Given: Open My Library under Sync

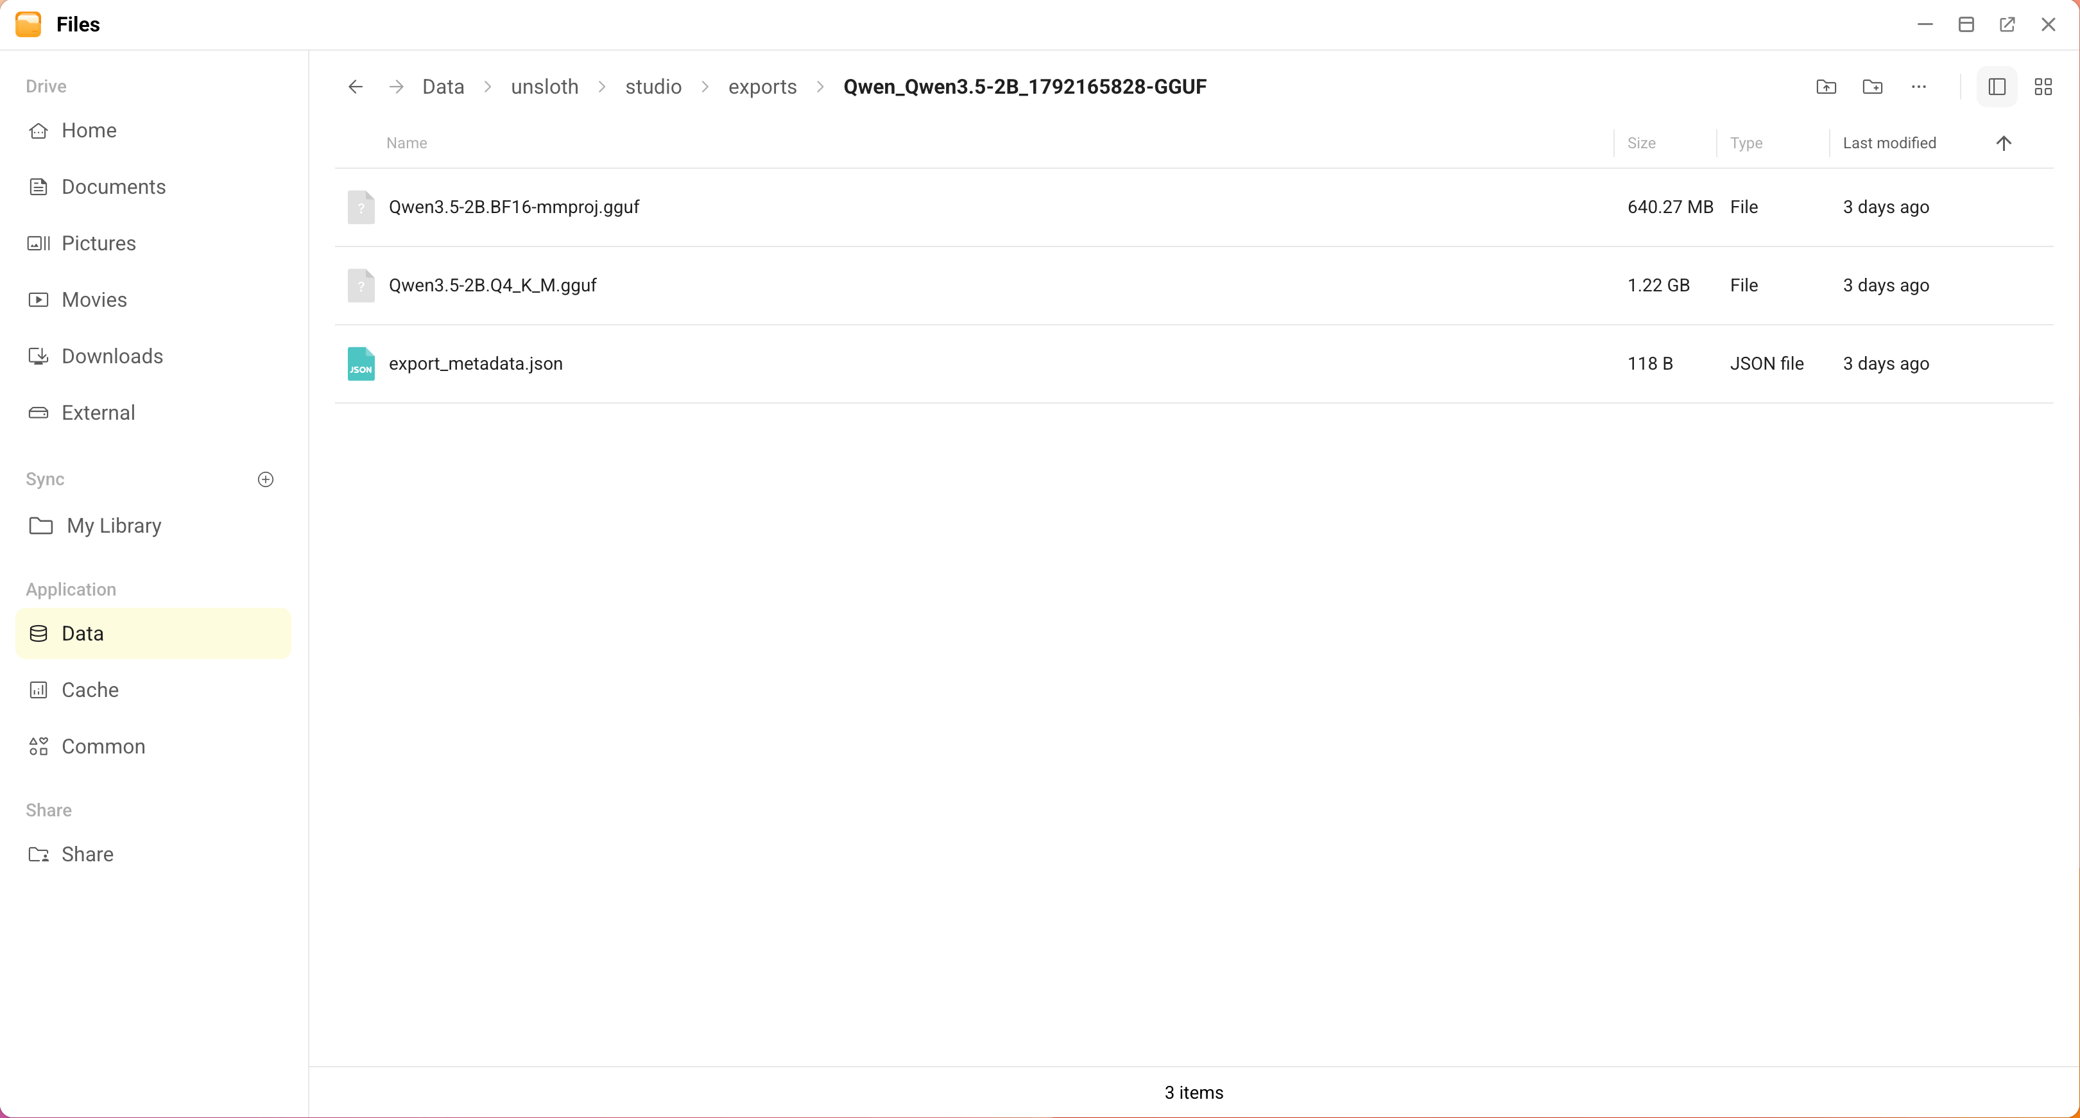Looking at the screenshot, I should click(x=153, y=526).
